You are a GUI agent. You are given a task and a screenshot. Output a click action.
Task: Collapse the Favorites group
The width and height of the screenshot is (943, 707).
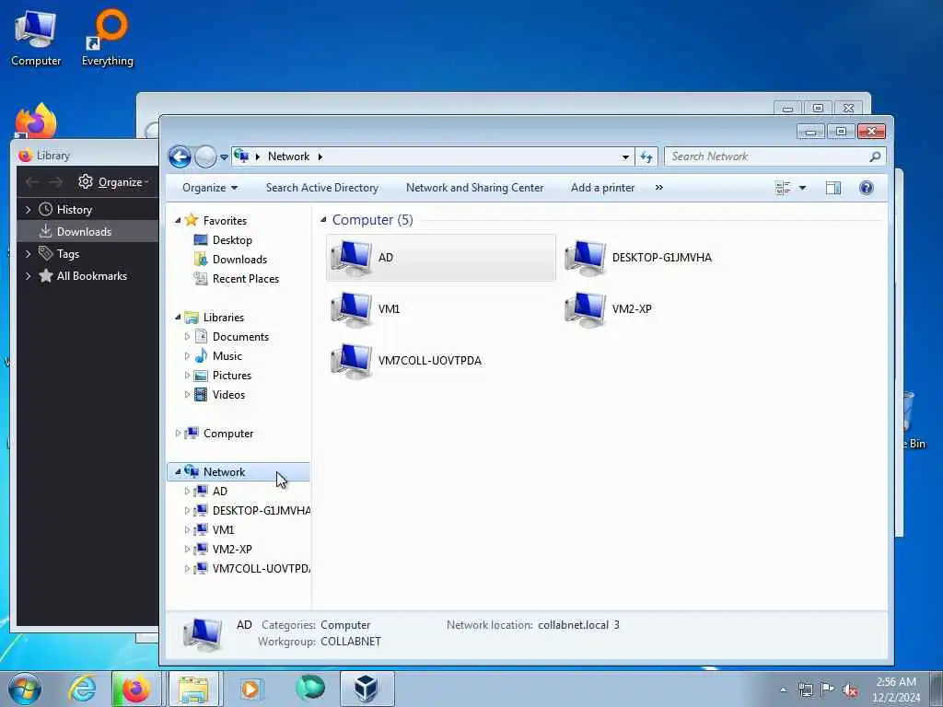[178, 221]
